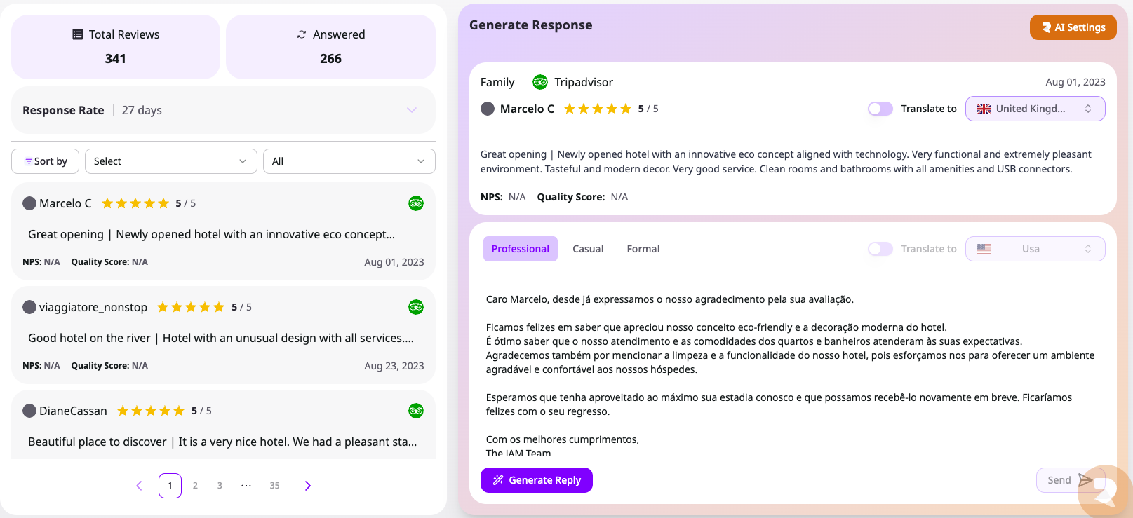Click Tripadvisor icon on viaggiatore_nonstop review
The height and width of the screenshot is (518, 1133).
point(416,307)
